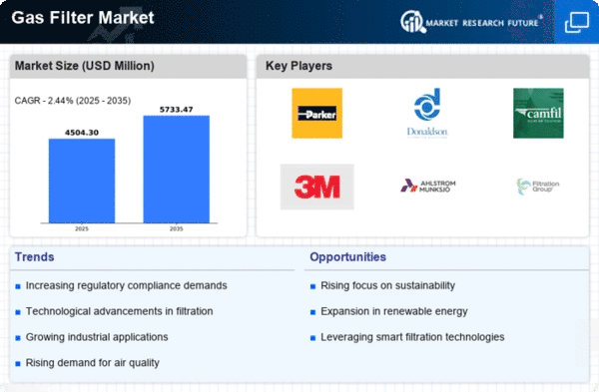
Task: Click the Gas Filter Market title
Action: pos(83,18)
